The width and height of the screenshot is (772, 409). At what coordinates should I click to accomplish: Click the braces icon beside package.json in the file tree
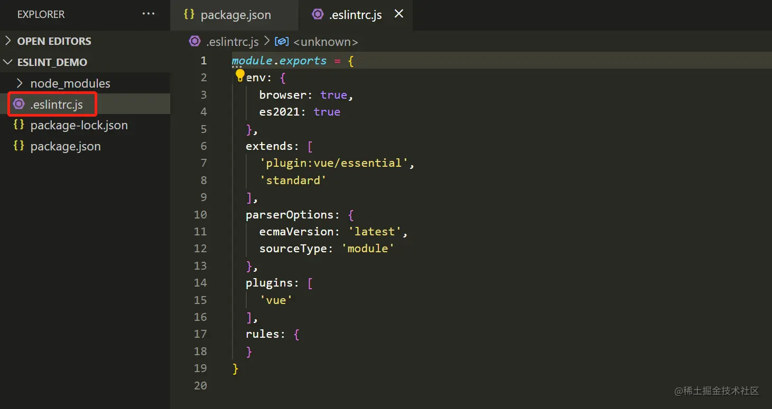coord(19,146)
